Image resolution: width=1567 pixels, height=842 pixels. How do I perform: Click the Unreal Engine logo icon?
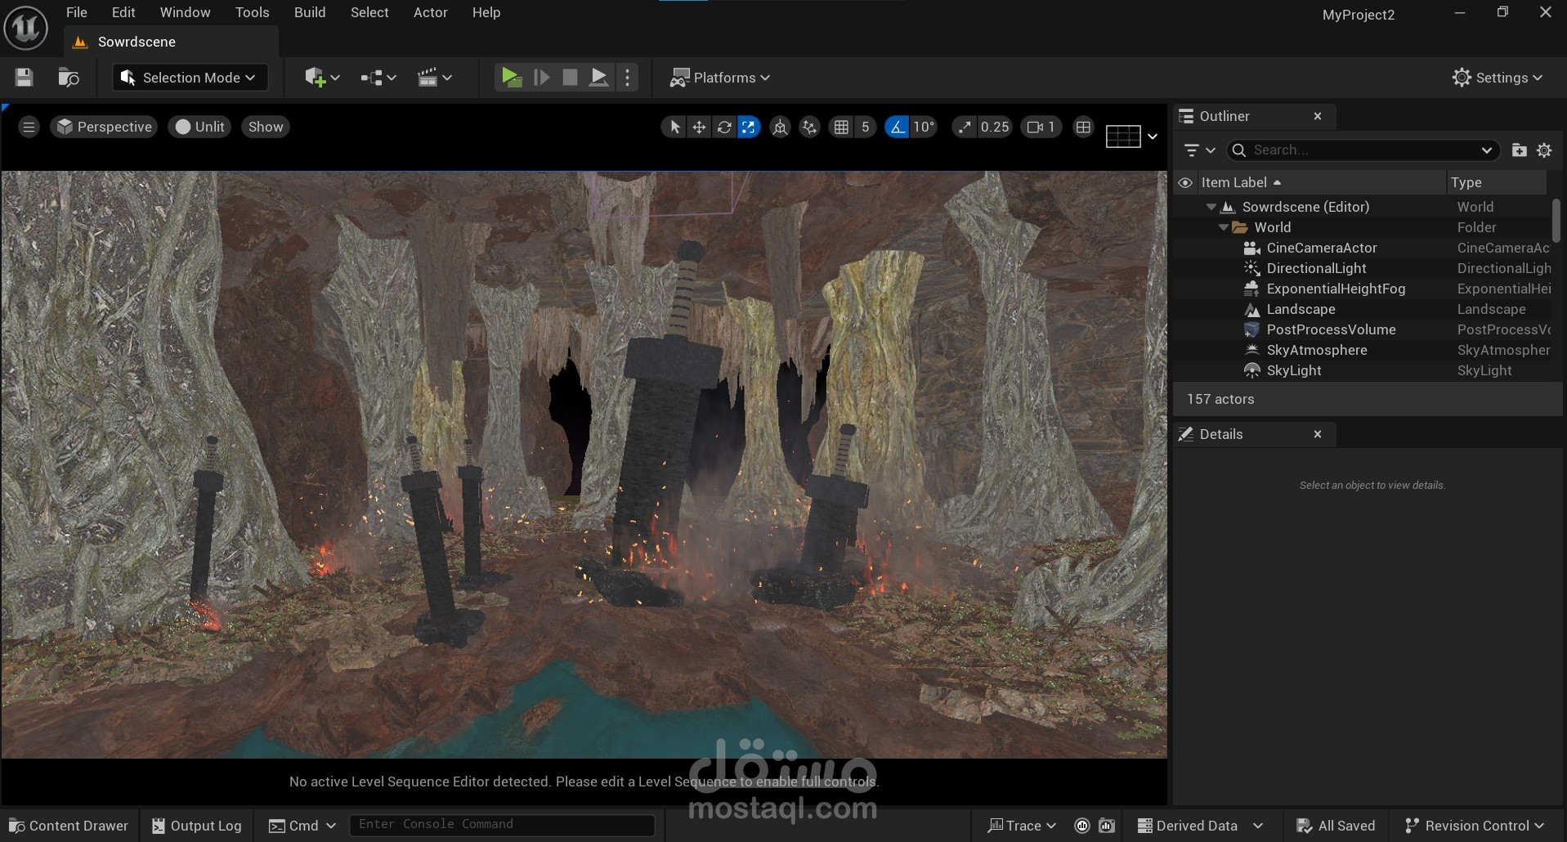pos(26,28)
